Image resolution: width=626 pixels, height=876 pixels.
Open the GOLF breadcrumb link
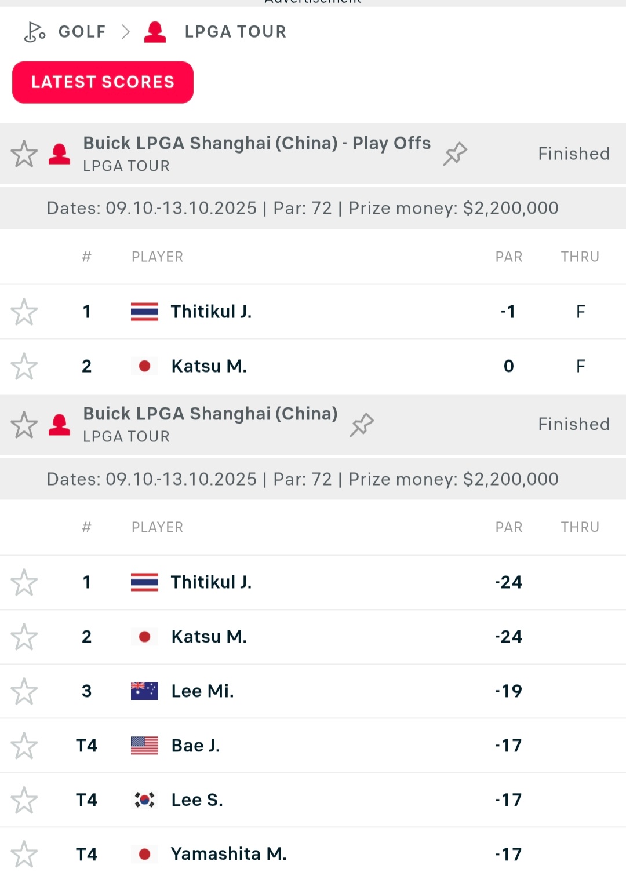point(82,32)
